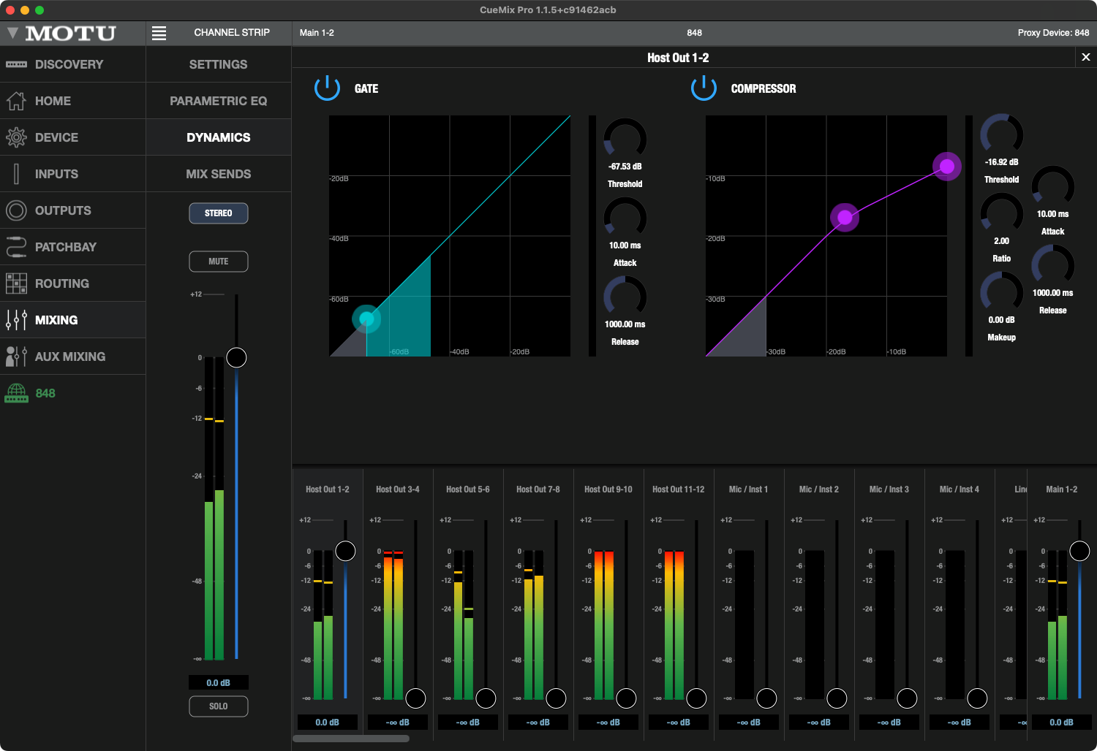Click the Host Out 7-8 fader knob

coord(556,698)
